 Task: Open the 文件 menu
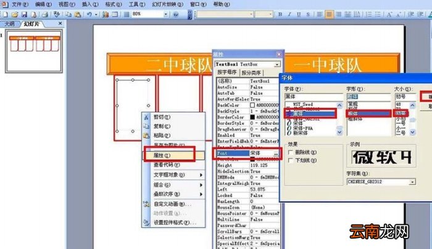(x=20, y=4)
